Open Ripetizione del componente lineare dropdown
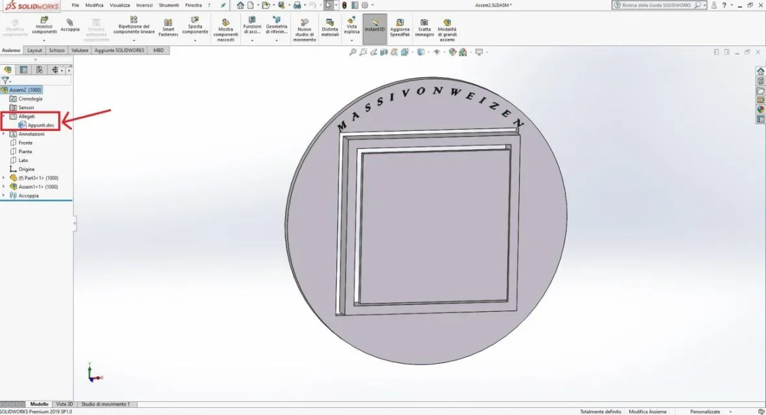This screenshot has width=766, height=415. pyautogui.click(x=134, y=41)
